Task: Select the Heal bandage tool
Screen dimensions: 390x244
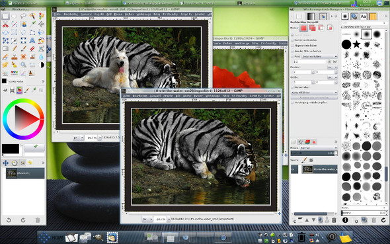Action: click(x=23, y=57)
